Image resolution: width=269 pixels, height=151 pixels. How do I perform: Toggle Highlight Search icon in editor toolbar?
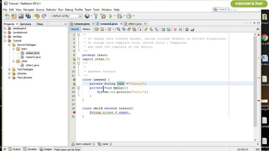click(x=134, y=29)
